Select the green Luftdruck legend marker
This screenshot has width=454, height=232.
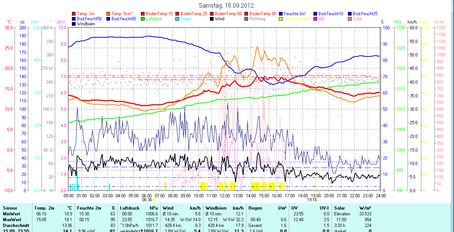point(143,19)
